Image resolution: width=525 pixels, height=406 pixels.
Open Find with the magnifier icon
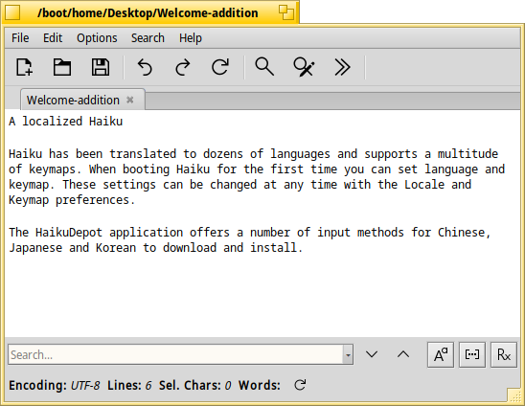click(x=264, y=67)
